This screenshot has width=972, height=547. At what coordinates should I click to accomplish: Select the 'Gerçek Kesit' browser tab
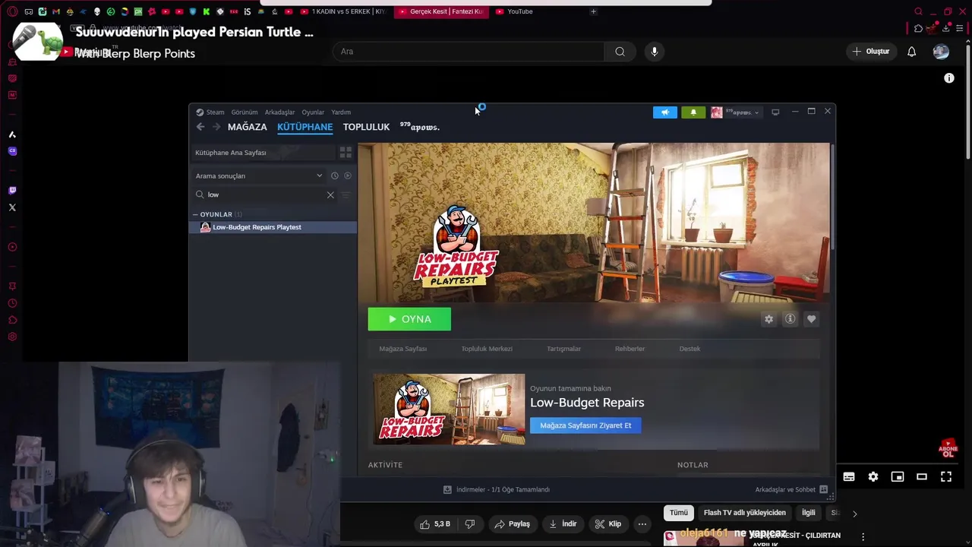(x=440, y=11)
